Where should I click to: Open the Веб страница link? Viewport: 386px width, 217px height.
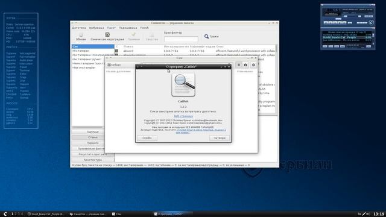(x=183, y=116)
